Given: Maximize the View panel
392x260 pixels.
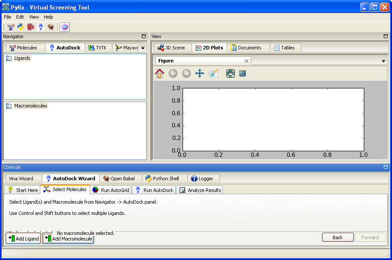Looking at the screenshot, I should pos(386,36).
